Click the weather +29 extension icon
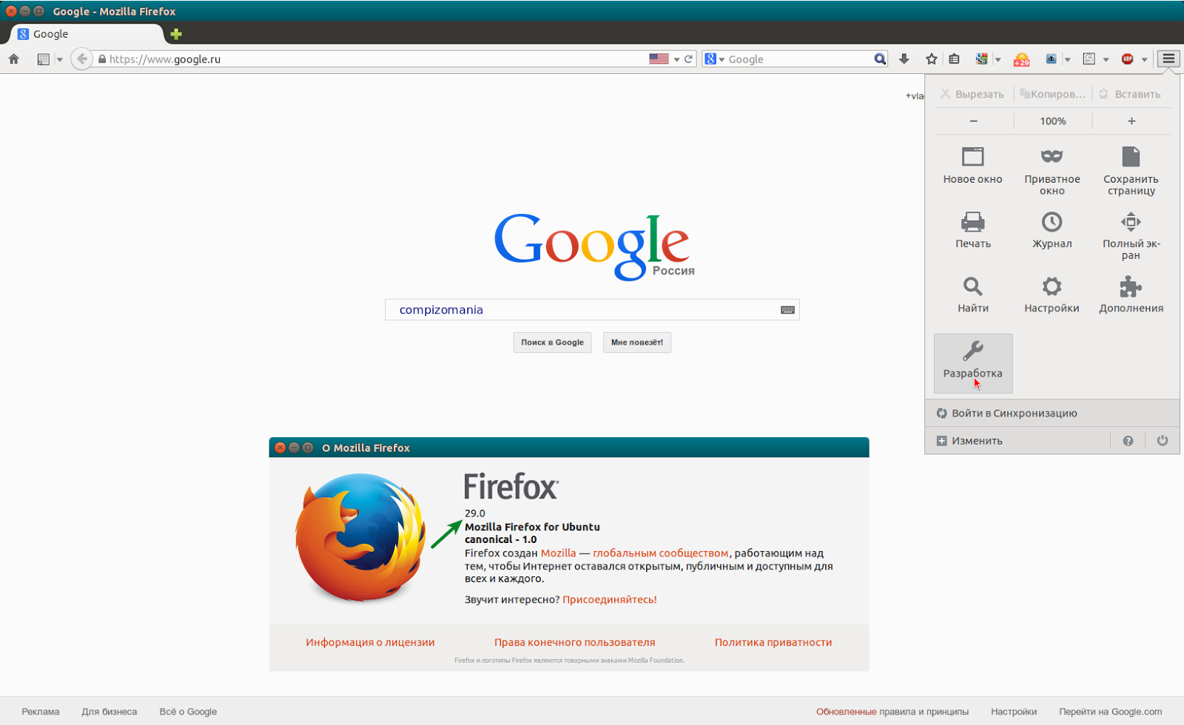Viewport: 1184px width, 725px height. [1022, 59]
